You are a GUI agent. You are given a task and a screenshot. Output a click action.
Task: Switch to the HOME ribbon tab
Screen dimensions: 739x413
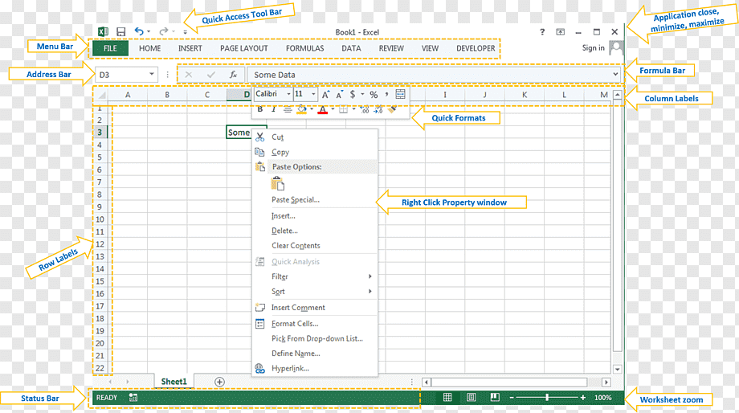[x=150, y=48]
